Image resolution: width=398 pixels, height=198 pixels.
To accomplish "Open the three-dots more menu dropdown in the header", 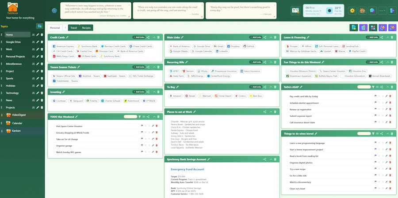I will 382,11.
